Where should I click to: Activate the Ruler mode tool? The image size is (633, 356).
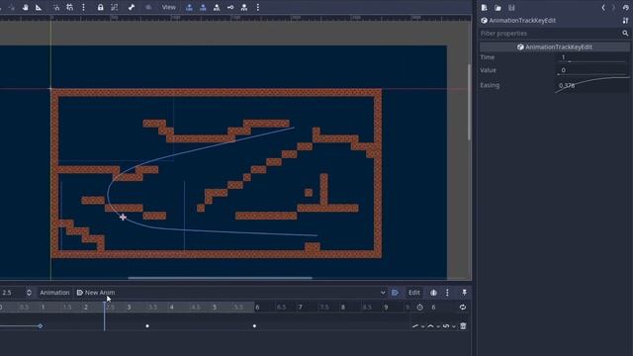point(39,7)
